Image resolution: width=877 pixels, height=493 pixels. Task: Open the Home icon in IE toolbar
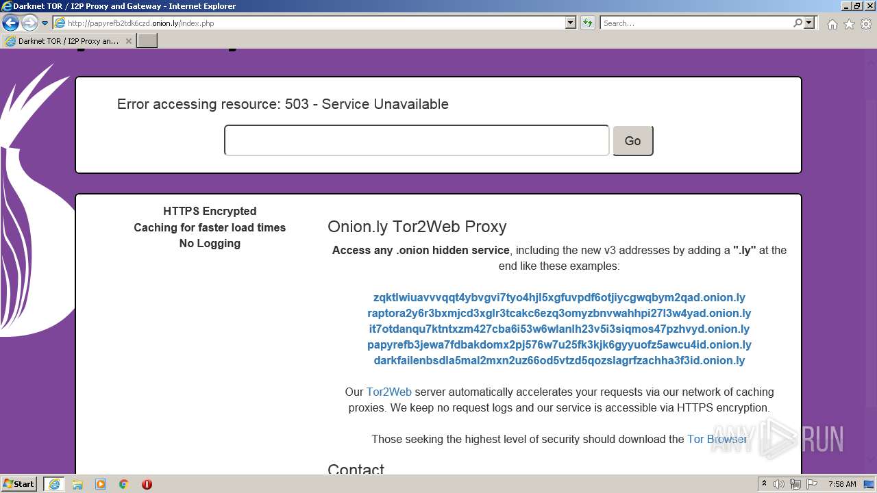click(x=832, y=24)
